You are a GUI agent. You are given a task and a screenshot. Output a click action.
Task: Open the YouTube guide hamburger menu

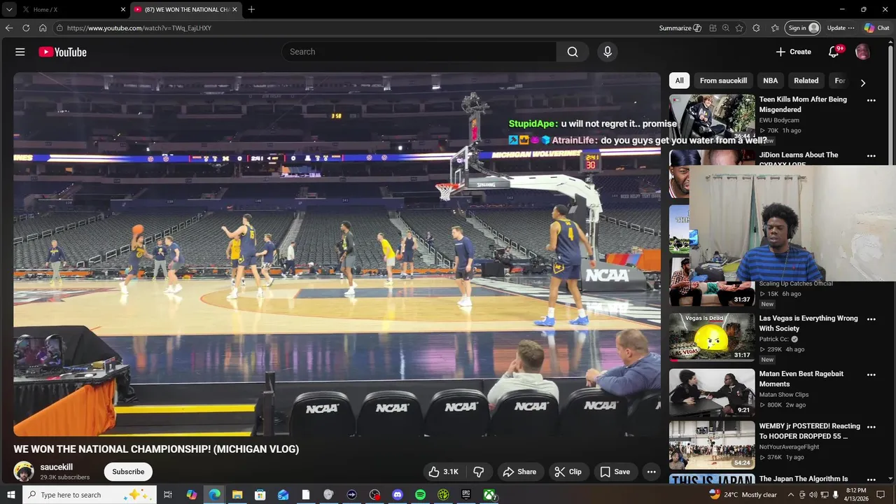coord(20,52)
